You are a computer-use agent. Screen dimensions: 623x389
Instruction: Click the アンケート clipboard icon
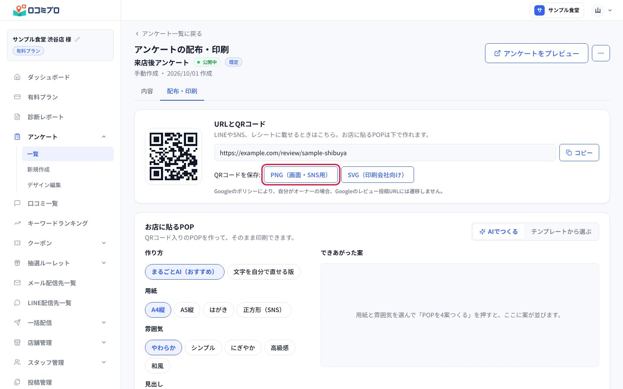17,137
